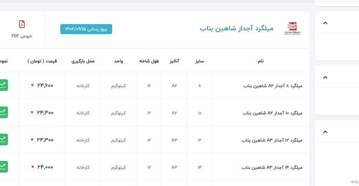Open میلگرد ۸ آجدار A۲ شاهین بناب link

273,86
